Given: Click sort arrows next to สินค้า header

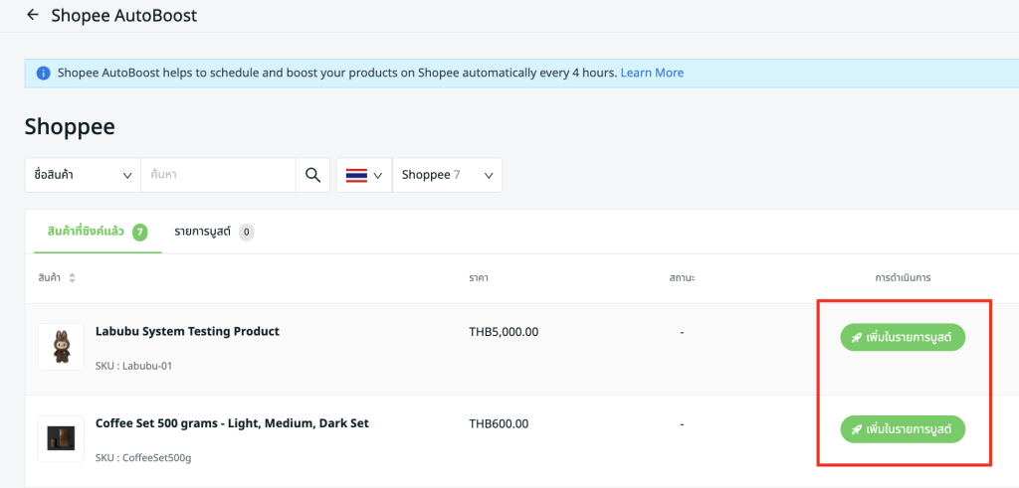Looking at the screenshot, I should coord(72,278).
